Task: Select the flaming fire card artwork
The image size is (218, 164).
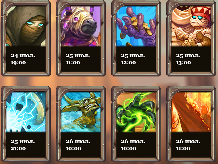Action: pos(191,112)
